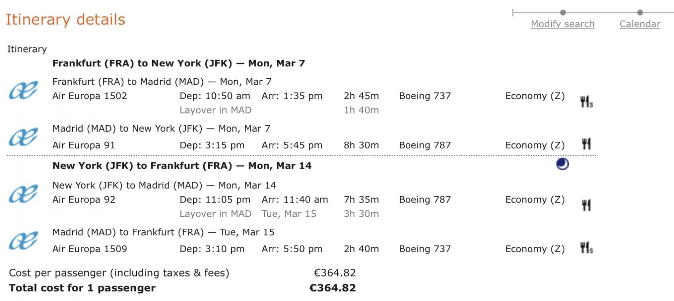Click meal icon for flight 91

click(x=586, y=144)
